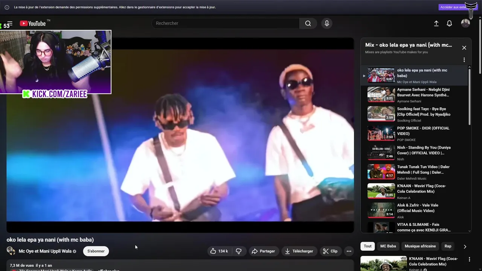Viewport: 482px width, 271px height.
Task: Click the magnifying glass search button
Action: (x=308, y=23)
